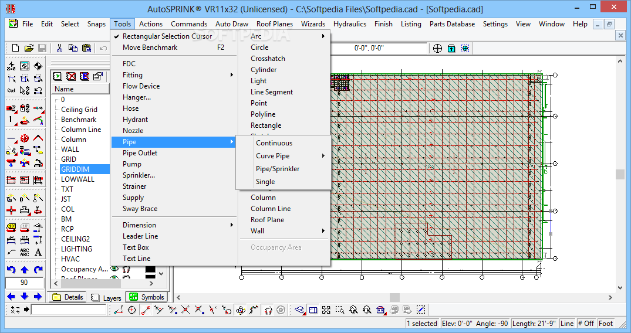Click the rotation angle field showing 90
The height and width of the screenshot is (333, 631).
tap(24, 283)
